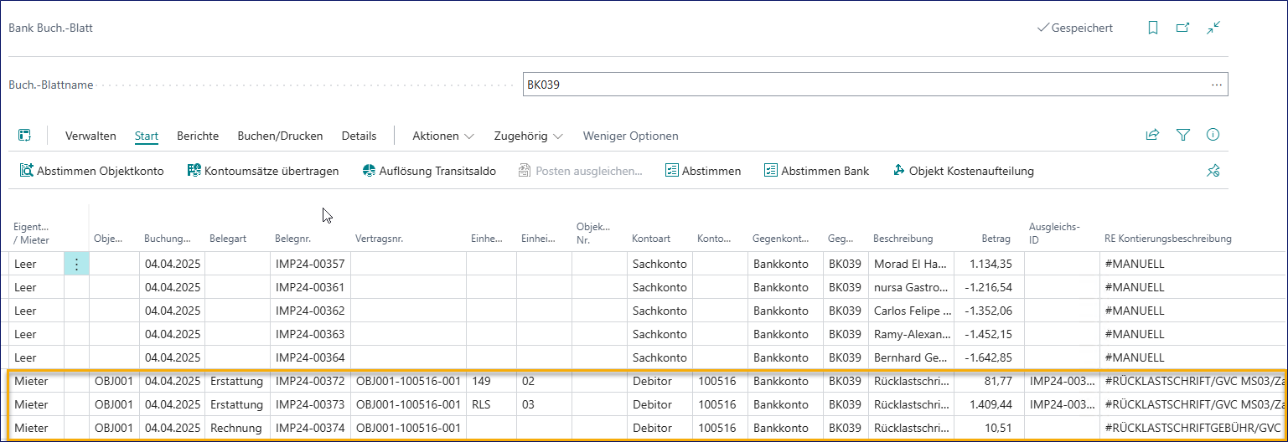Click the Buch.-Blattname field containing BK039
The width and height of the screenshot is (1288, 442).
[x=863, y=85]
